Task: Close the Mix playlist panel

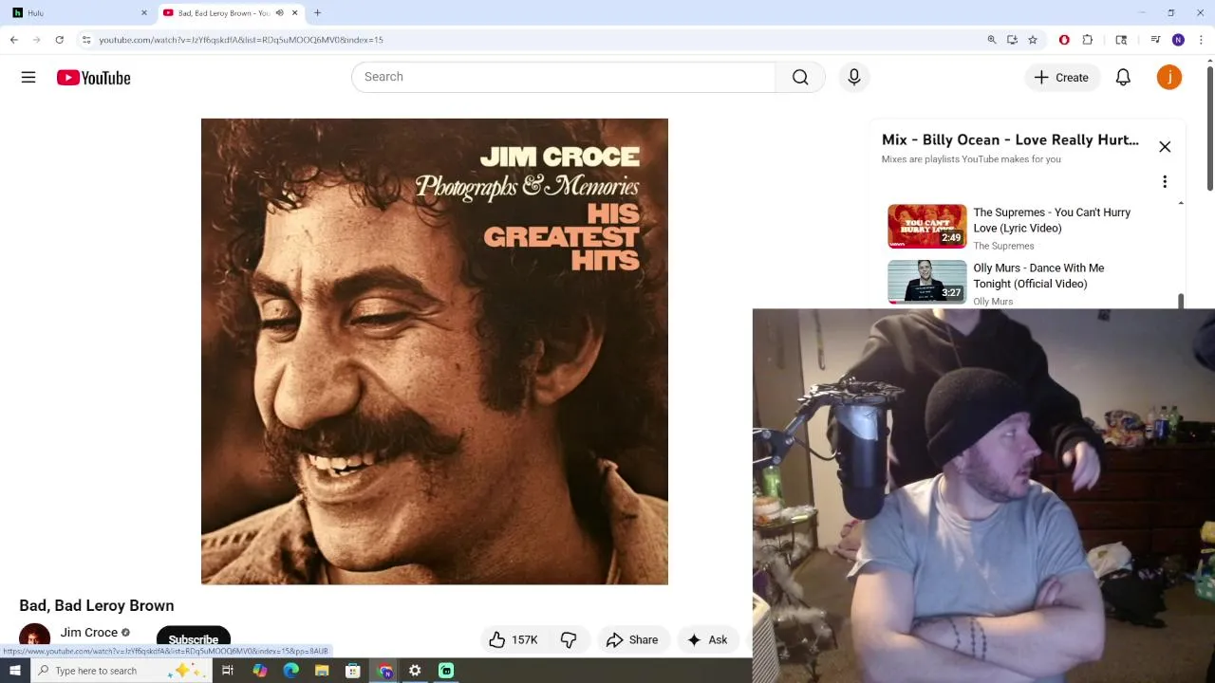Action: point(1165,147)
